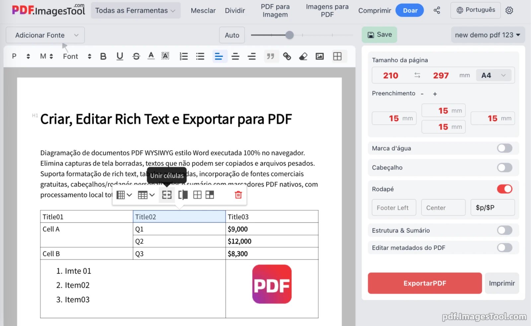This screenshot has width=531, height=326.
Task: Open the Comprimir tool
Action: pos(375,11)
